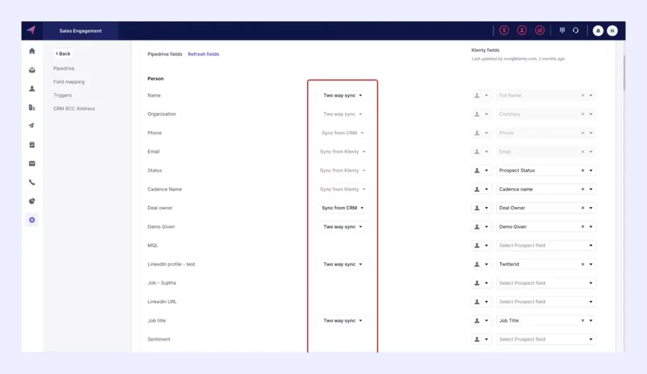This screenshot has height=374, width=647.
Task: Clear the Cadence name field with X
Action: [583, 189]
